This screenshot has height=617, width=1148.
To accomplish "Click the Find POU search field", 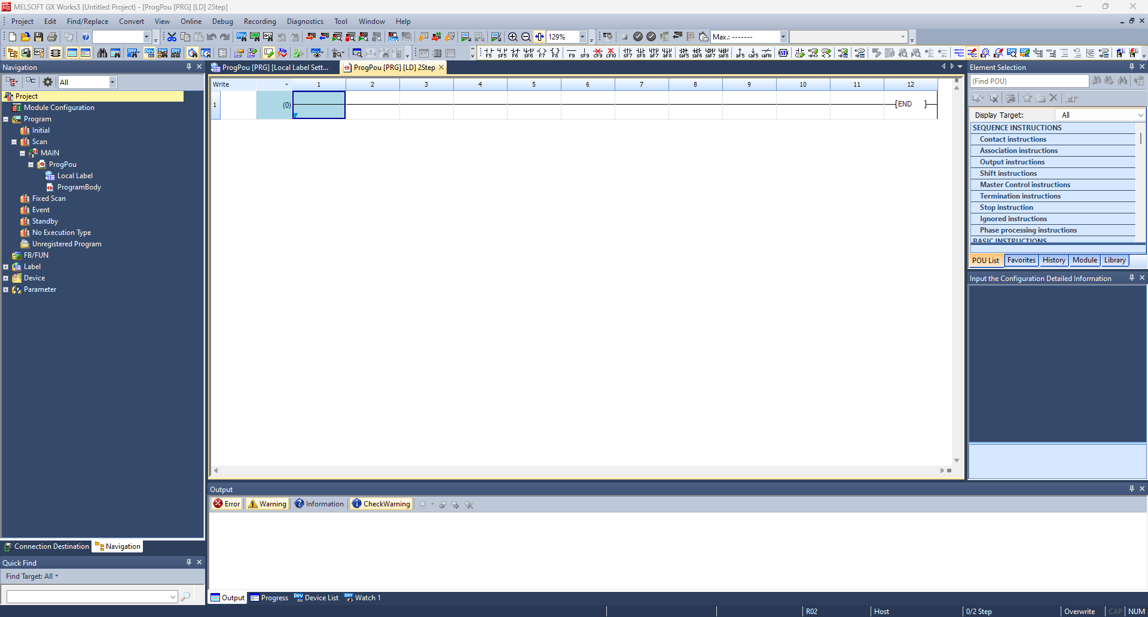I will coord(1028,81).
